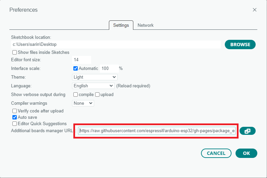This screenshot has width=267, height=178.
Task: Enable verbose output during compile
Action: [76, 94]
